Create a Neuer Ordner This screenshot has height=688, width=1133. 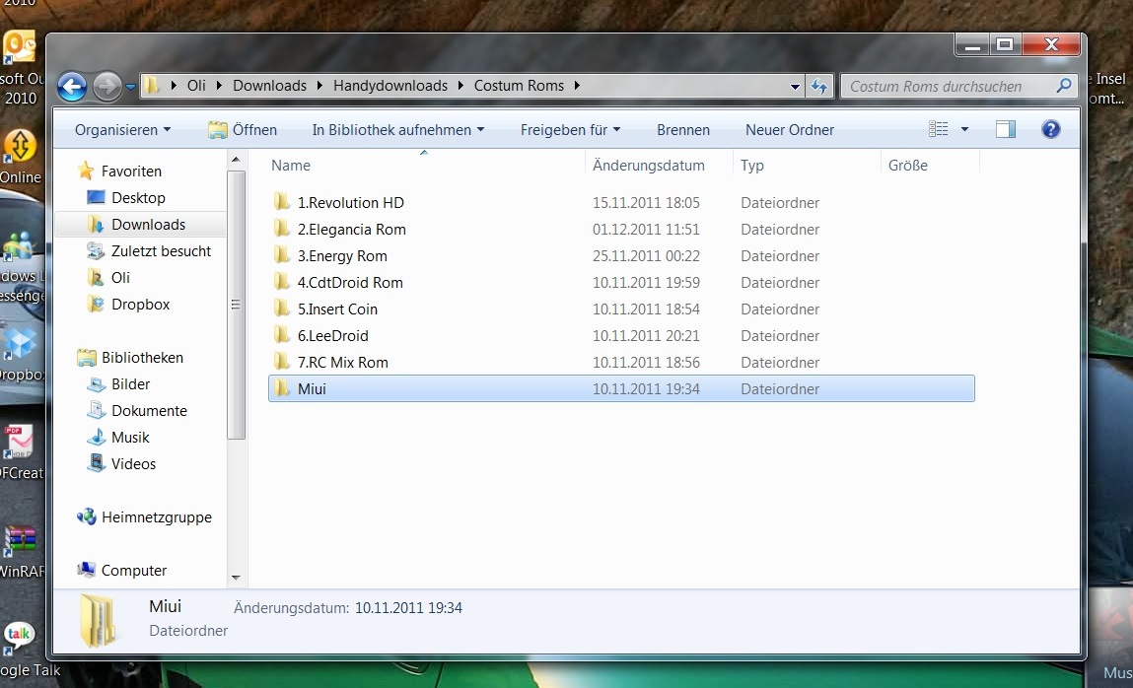(790, 130)
